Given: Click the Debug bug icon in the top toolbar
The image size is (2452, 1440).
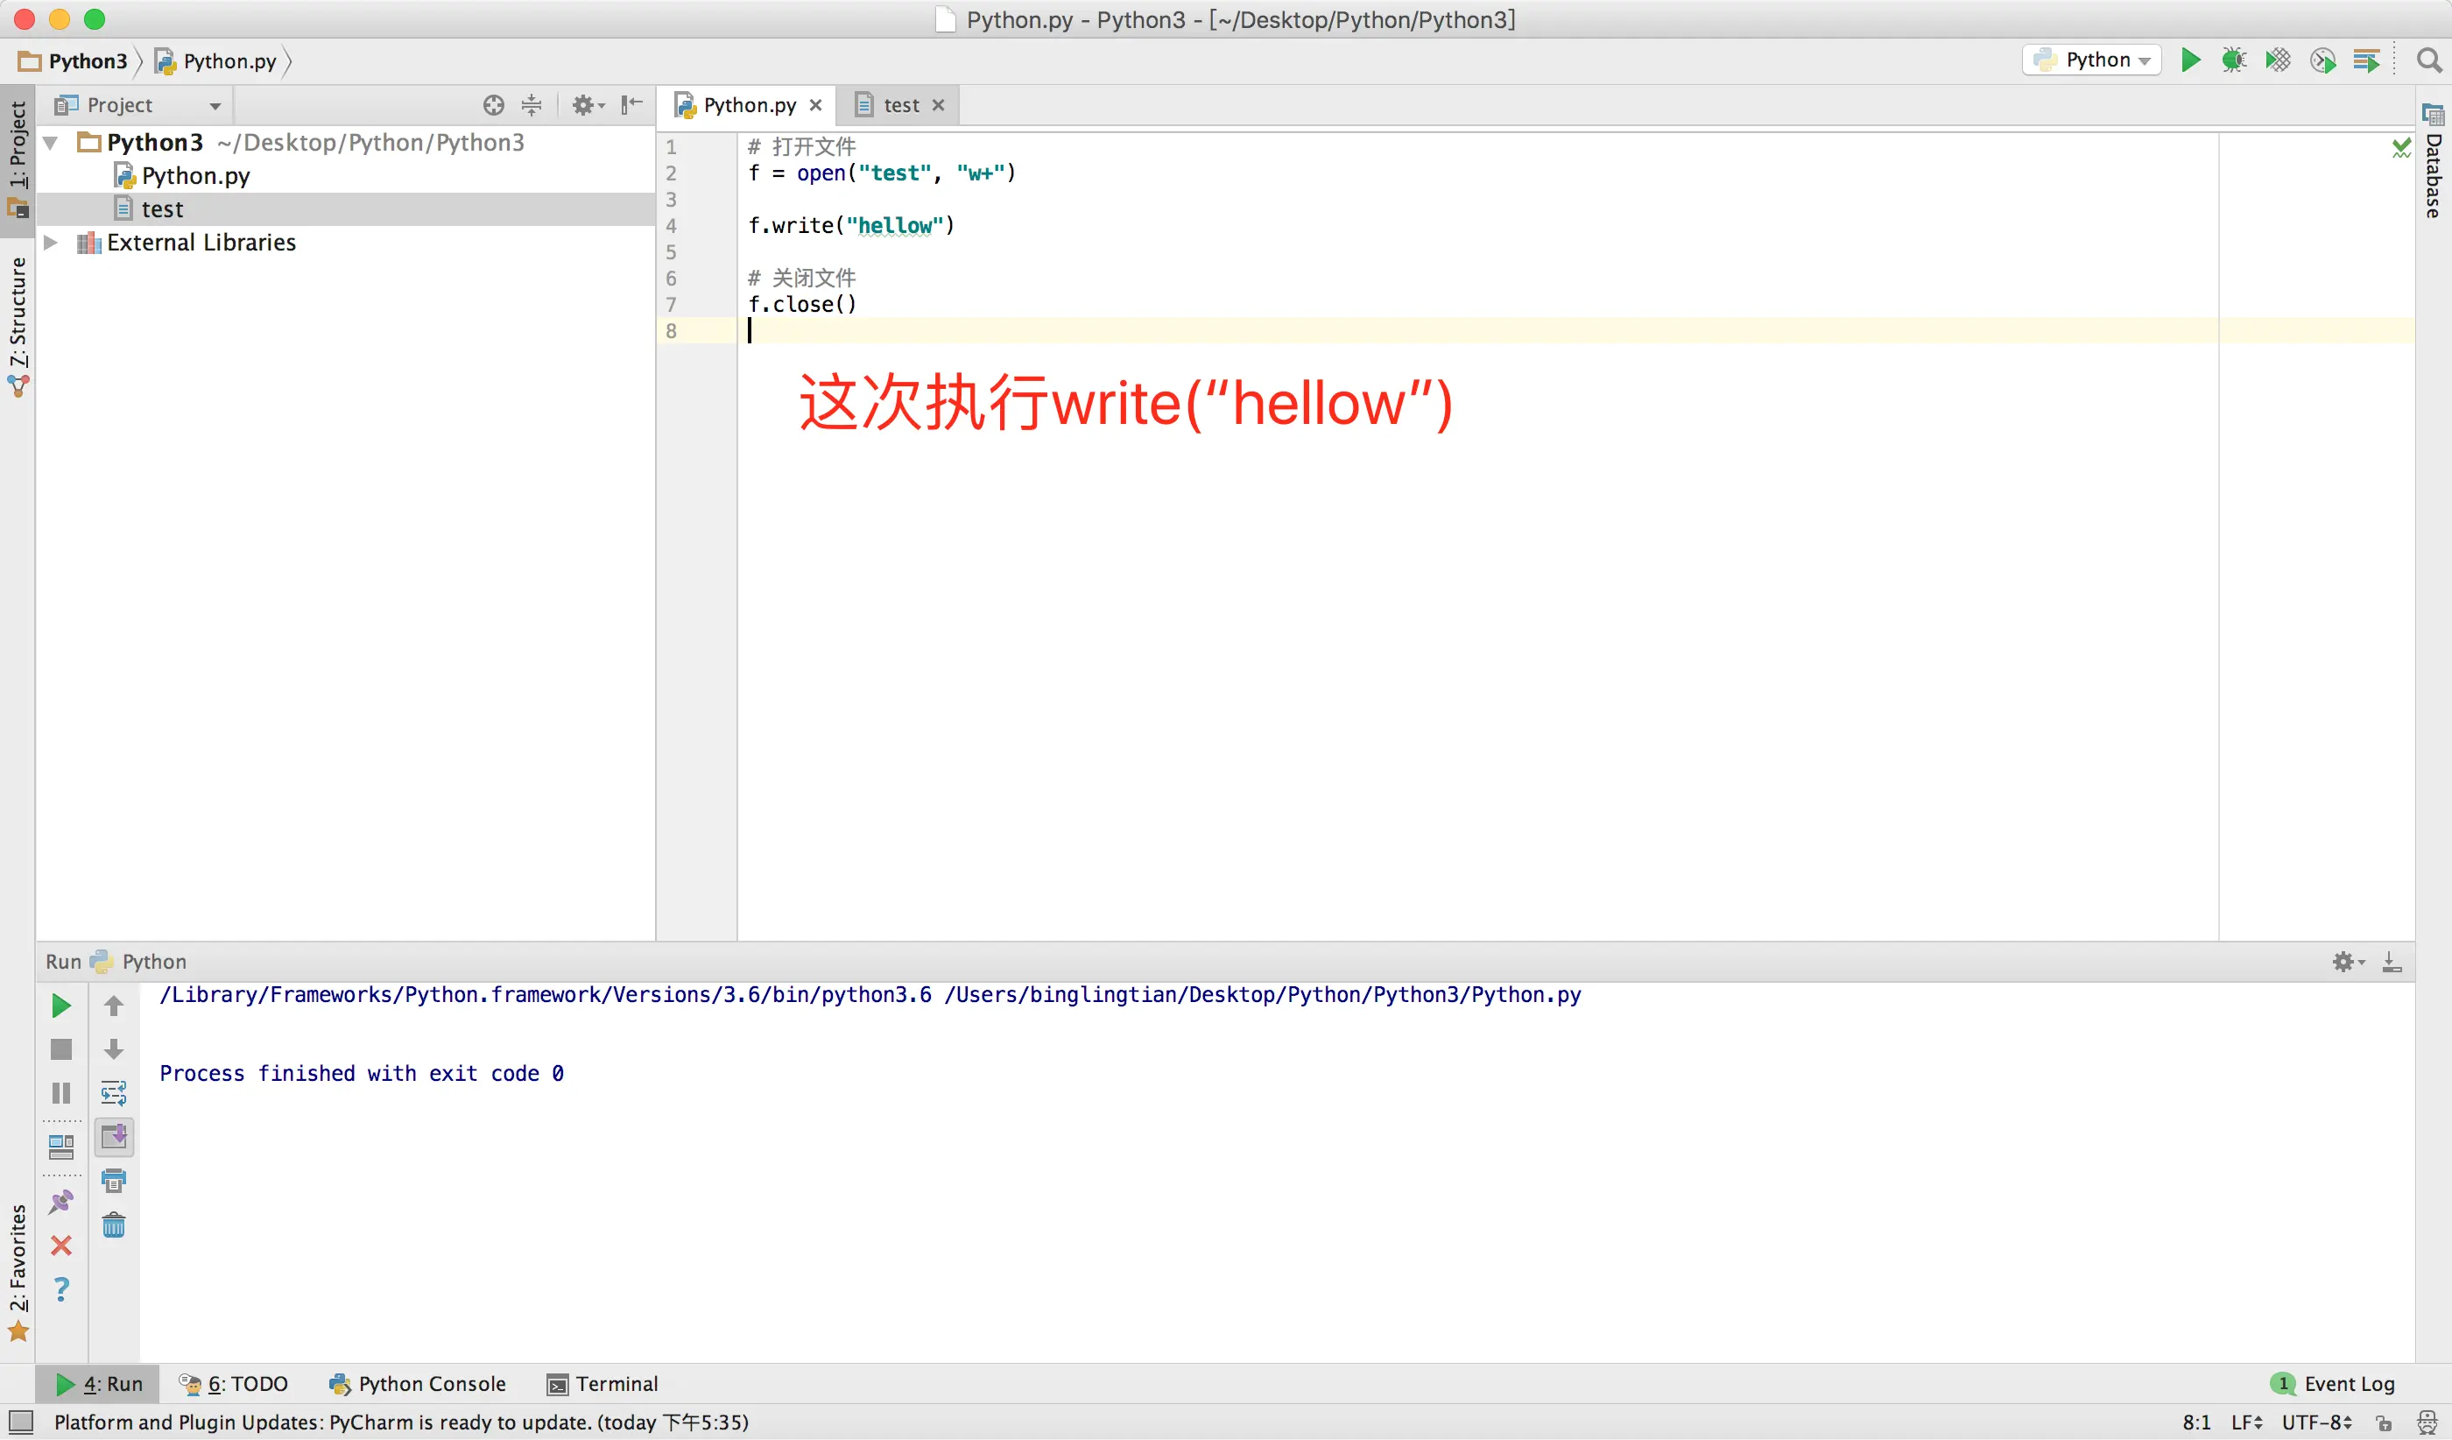Looking at the screenshot, I should (2233, 60).
